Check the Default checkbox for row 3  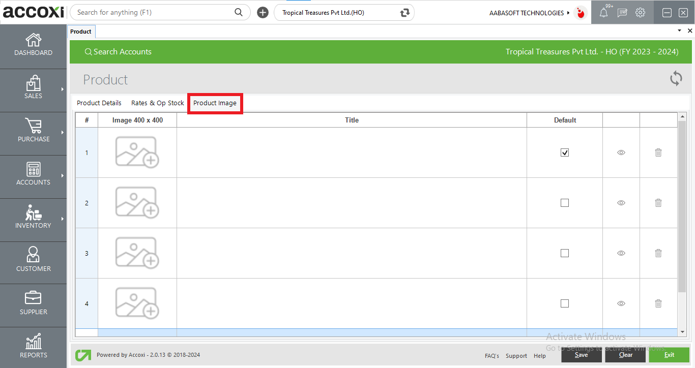click(x=564, y=253)
